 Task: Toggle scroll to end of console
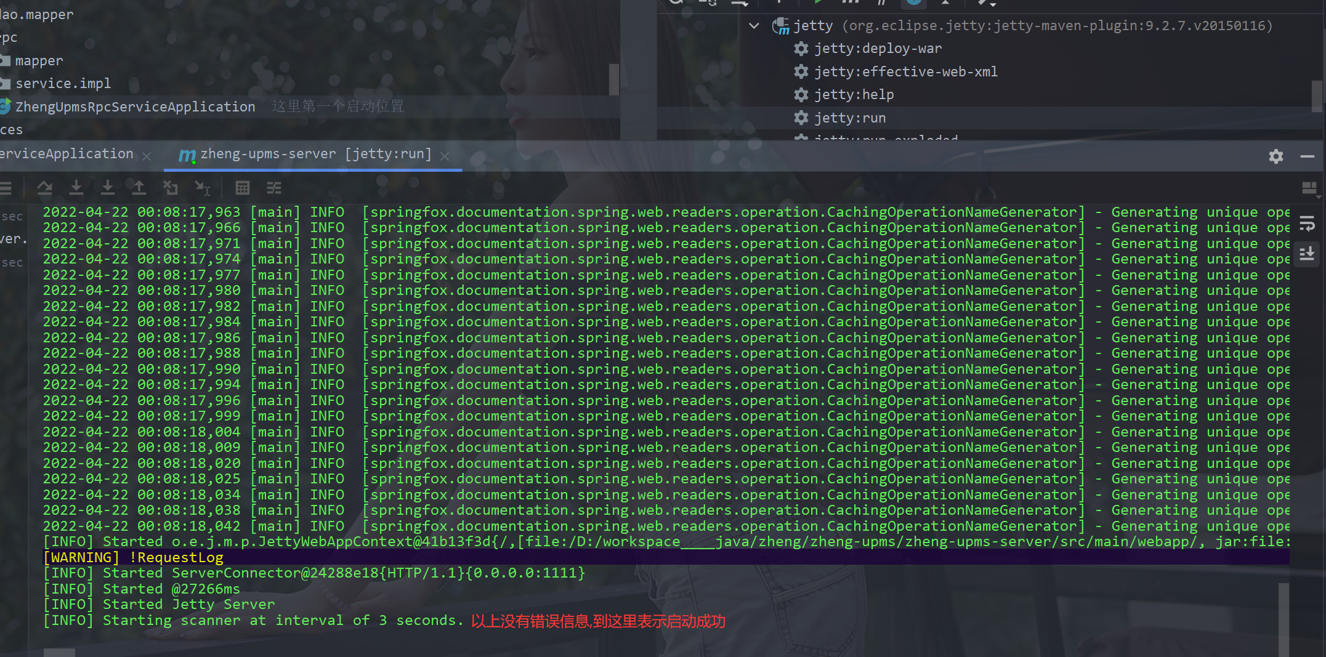(1307, 253)
